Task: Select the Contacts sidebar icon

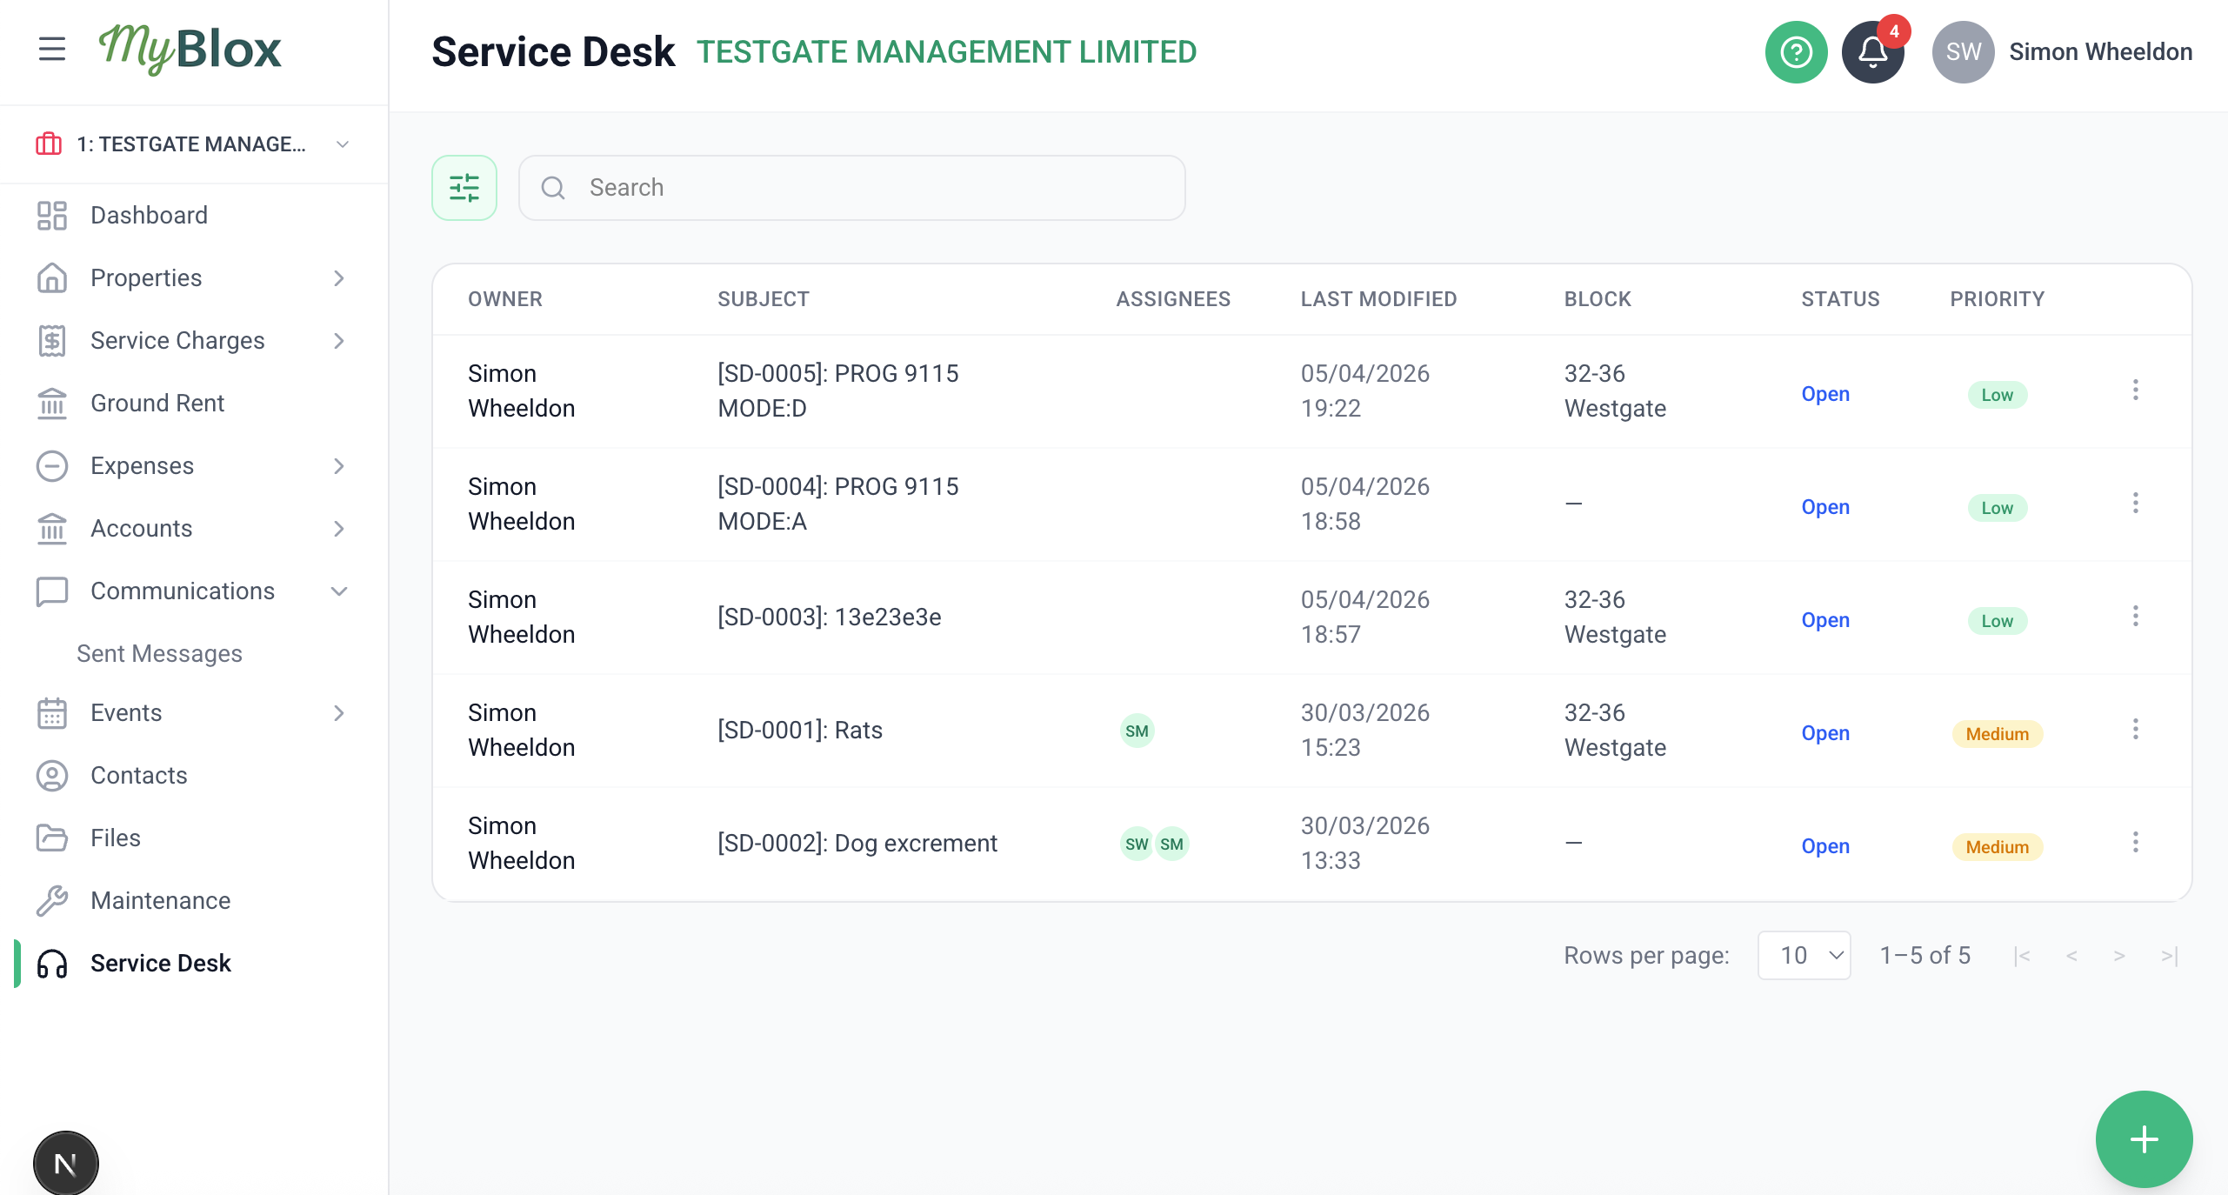Action: [52, 775]
